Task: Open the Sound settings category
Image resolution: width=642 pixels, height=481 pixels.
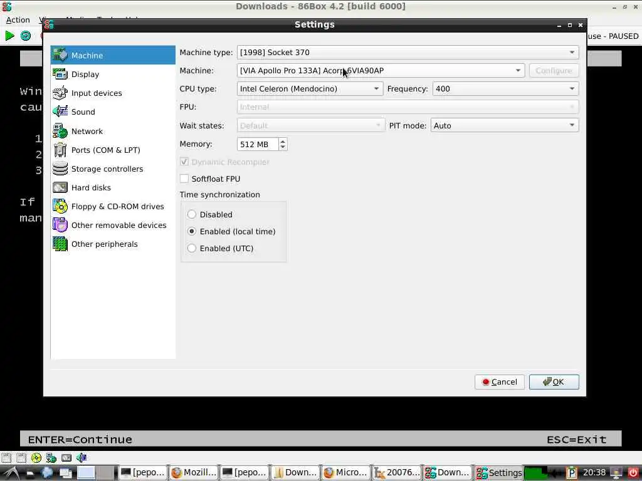Action: tap(113, 111)
